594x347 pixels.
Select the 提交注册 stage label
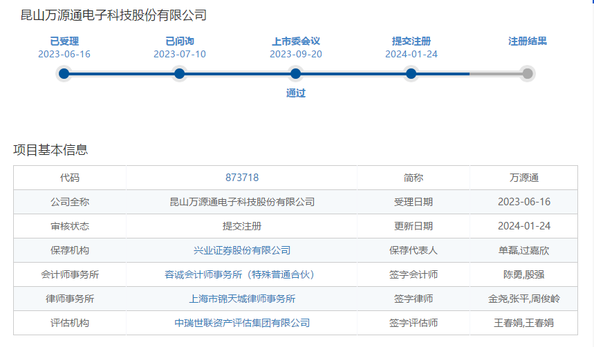[x=411, y=41]
